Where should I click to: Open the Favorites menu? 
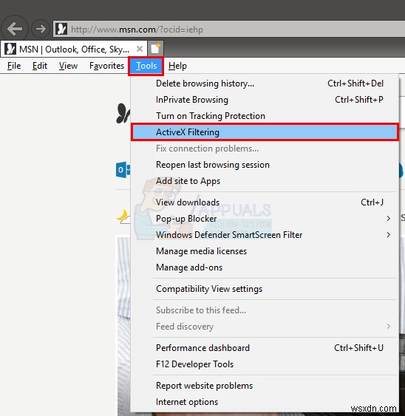pos(106,66)
